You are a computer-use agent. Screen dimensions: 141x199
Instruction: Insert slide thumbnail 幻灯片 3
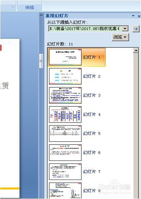pyautogui.click(x=65, y=95)
